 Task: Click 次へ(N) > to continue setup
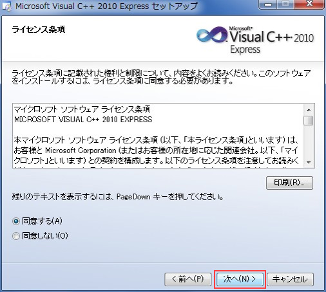tap(240, 279)
